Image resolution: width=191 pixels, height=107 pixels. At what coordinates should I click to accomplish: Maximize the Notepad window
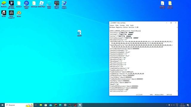pyautogui.click(x=171, y=23)
